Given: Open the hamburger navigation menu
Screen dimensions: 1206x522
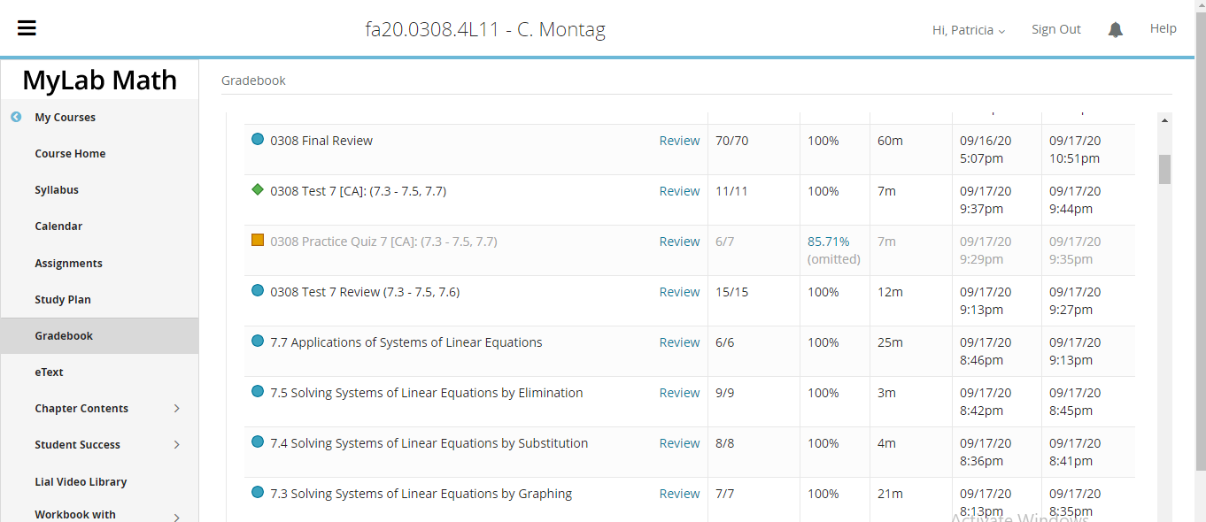Looking at the screenshot, I should click(x=27, y=28).
